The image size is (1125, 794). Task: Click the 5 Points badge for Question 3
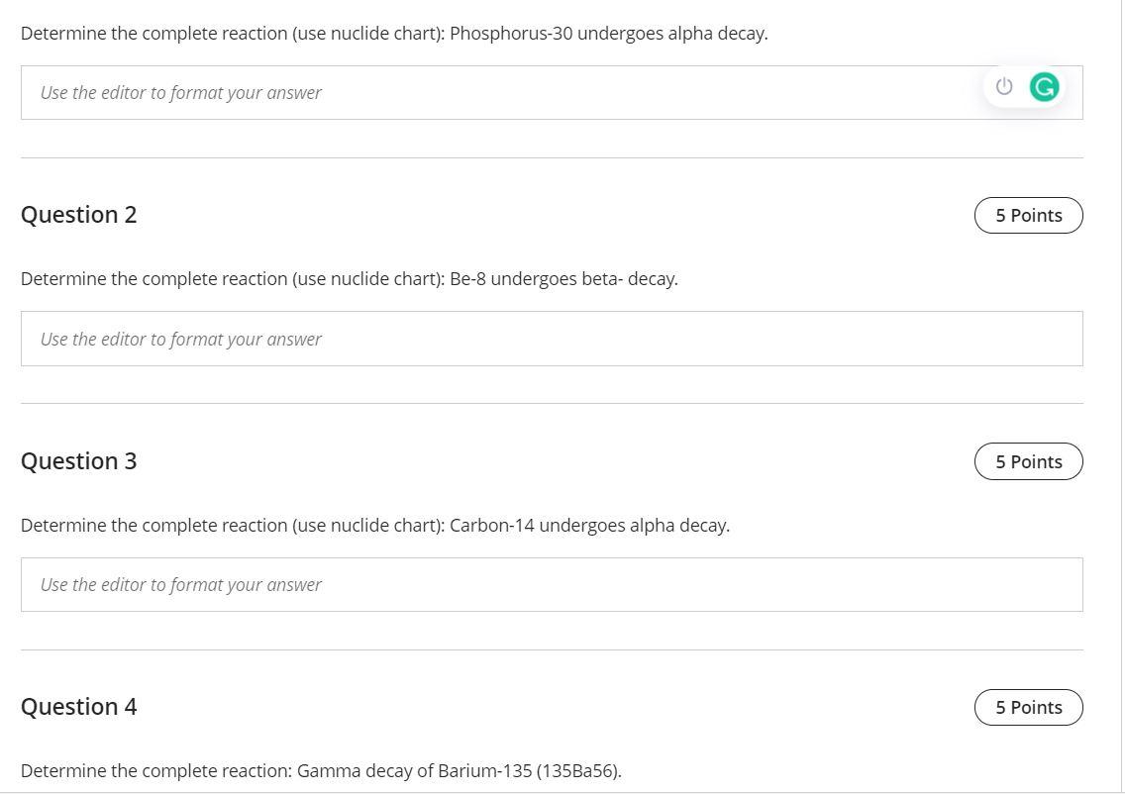(x=1028, y=461)
